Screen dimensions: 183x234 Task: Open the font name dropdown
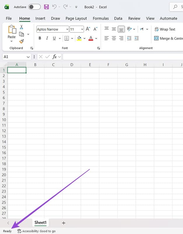tap(67, 29)
